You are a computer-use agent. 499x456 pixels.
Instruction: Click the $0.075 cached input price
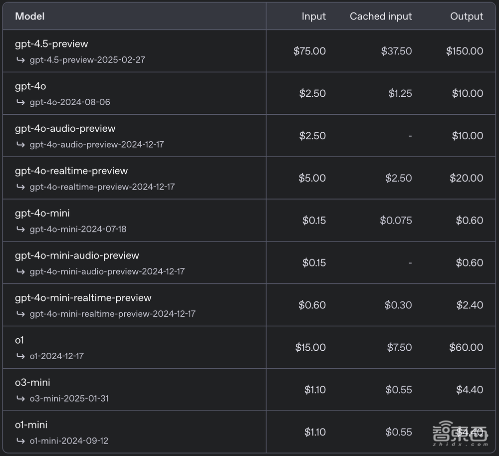click(x=396, y=221)
